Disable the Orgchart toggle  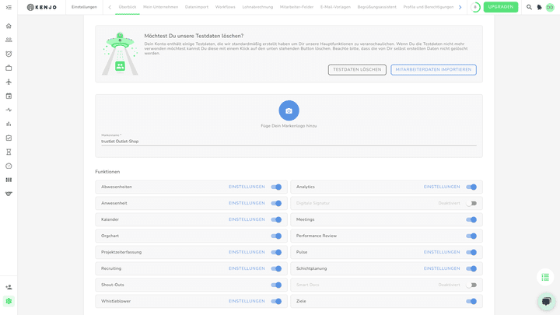pyautogui.click(x=276, y=236)
